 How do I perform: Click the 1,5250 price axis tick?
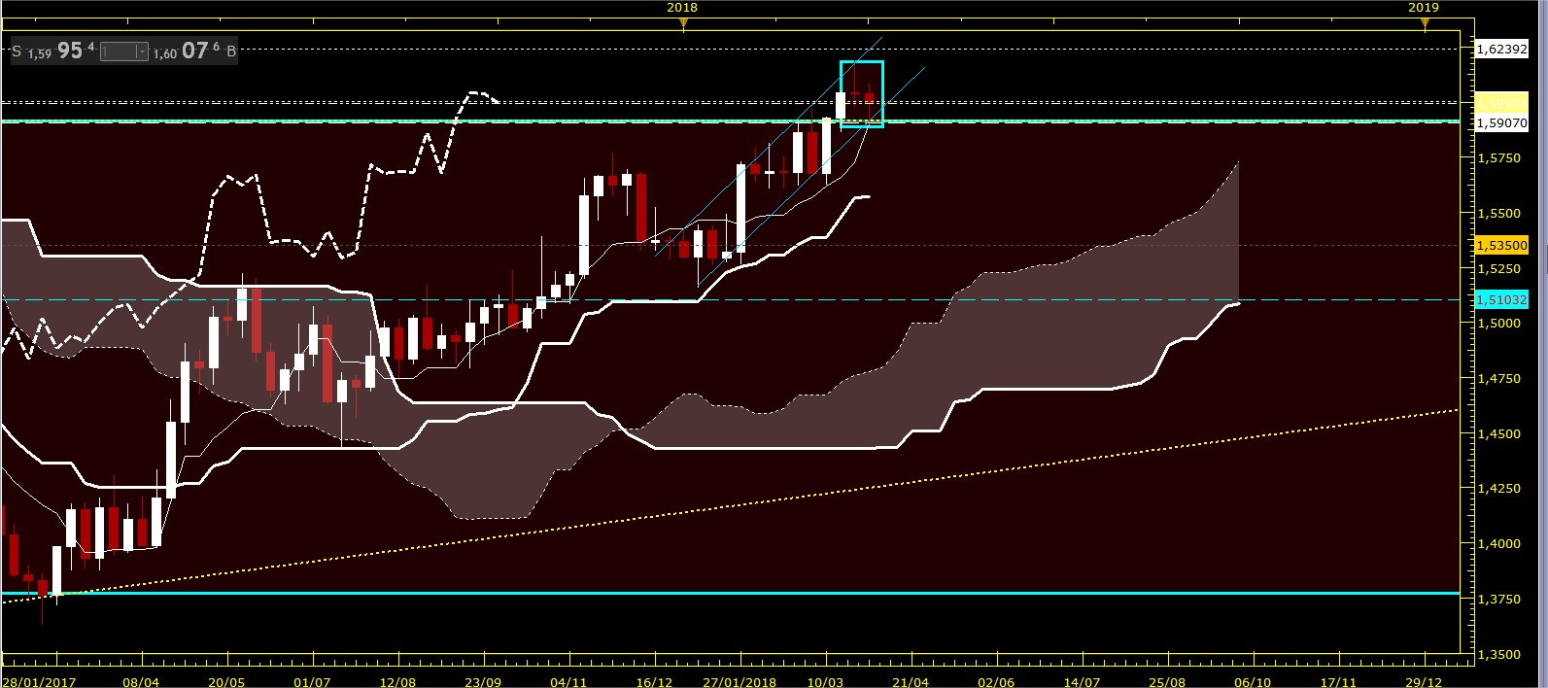point(1499,268)
